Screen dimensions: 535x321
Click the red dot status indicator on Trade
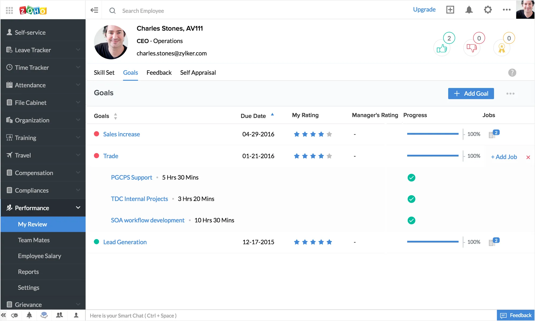coord(97,155)
